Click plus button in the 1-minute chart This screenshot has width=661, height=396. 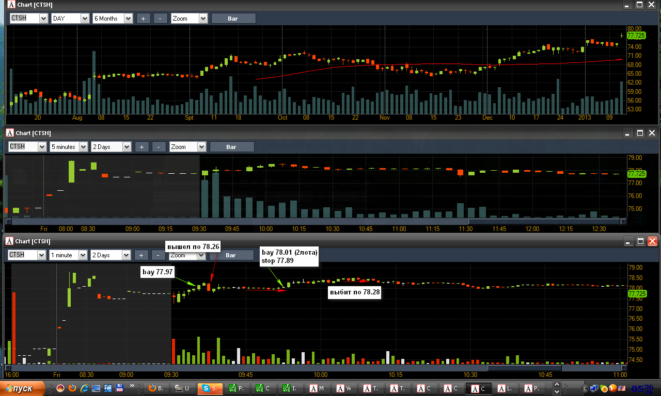(142, 255)
